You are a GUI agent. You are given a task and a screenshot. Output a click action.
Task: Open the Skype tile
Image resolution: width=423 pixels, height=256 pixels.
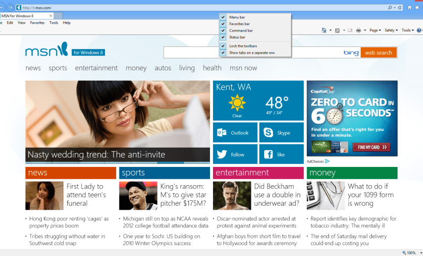tap(281, 132)
